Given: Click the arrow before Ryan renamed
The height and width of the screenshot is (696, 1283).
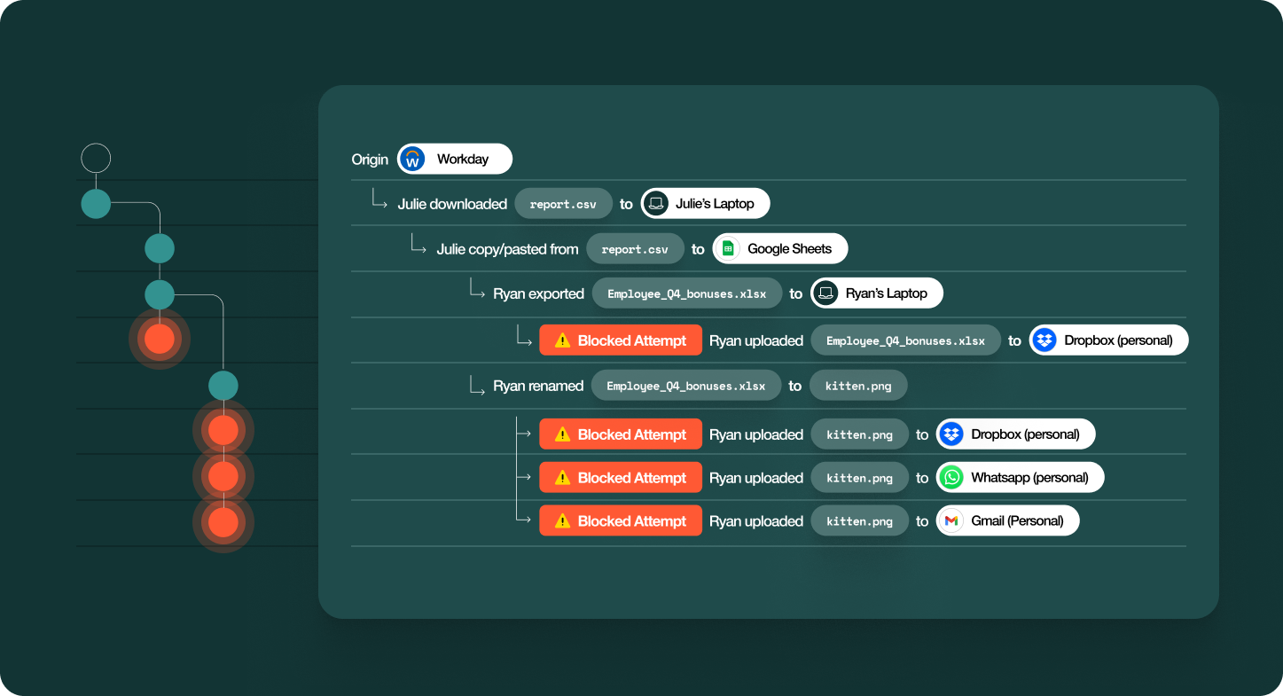Looking at the screenshot, I should tap(477, 383).
